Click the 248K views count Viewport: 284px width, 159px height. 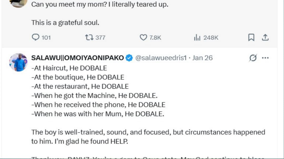[x=211, y=38]
